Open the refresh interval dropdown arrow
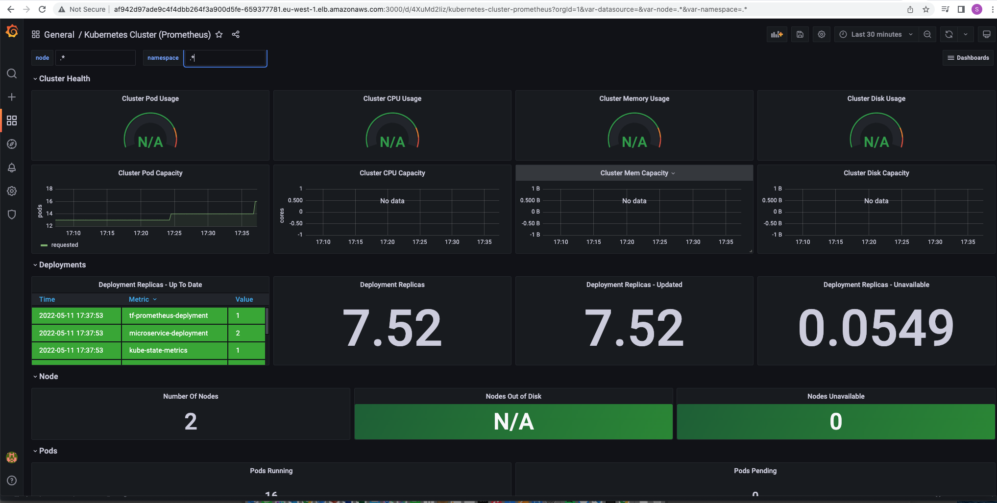Screen dimensions: 997x503 pos(966,34)
